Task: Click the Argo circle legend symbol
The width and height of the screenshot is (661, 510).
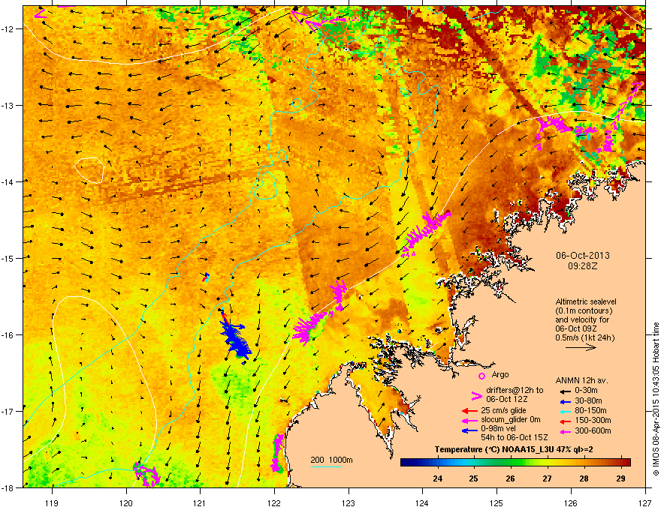Action: pyautogui.click(x=481, y=376)
